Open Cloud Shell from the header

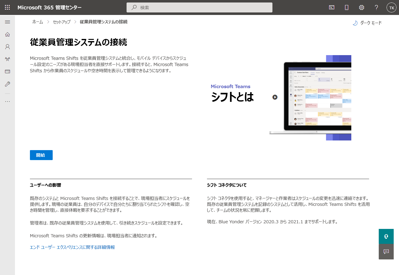point(332,7)
